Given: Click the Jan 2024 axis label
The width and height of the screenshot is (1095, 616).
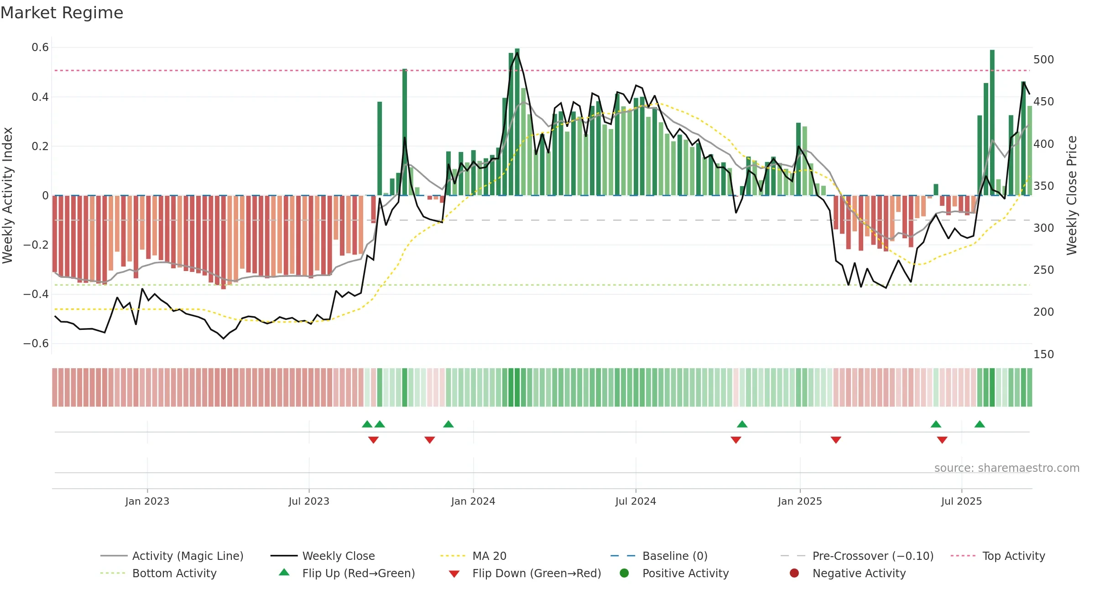Looking at the screenshot, I should pos(473,501).
